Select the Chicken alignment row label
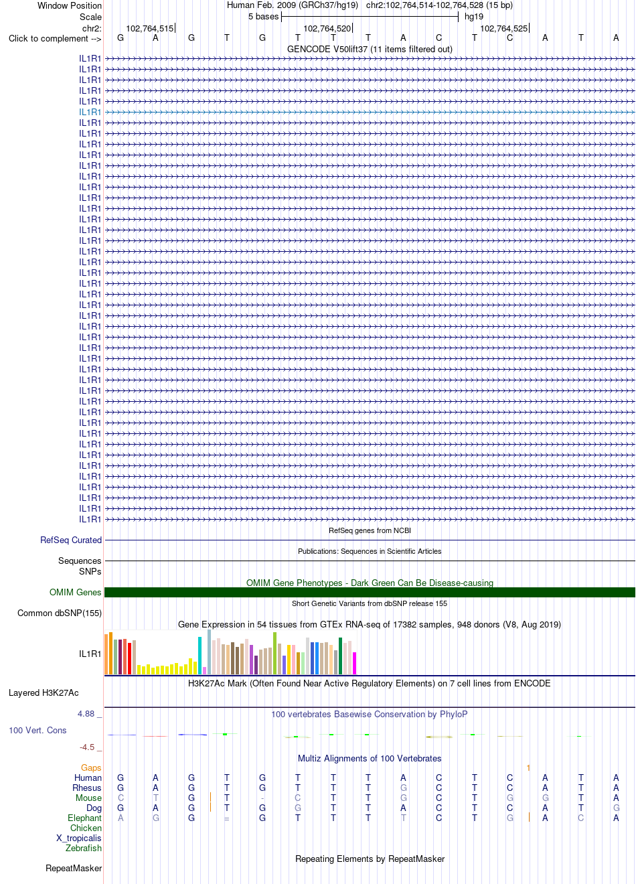This screenshot has height=884, width=636. [86, 828]
